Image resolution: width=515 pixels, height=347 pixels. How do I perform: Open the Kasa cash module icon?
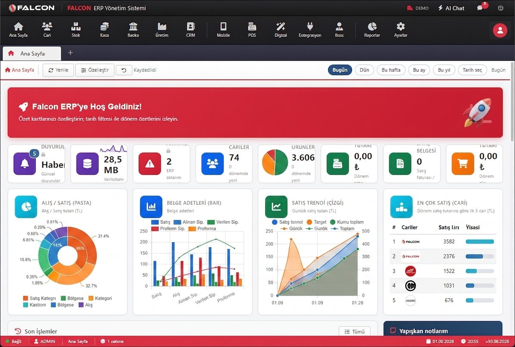click(105, 30)
